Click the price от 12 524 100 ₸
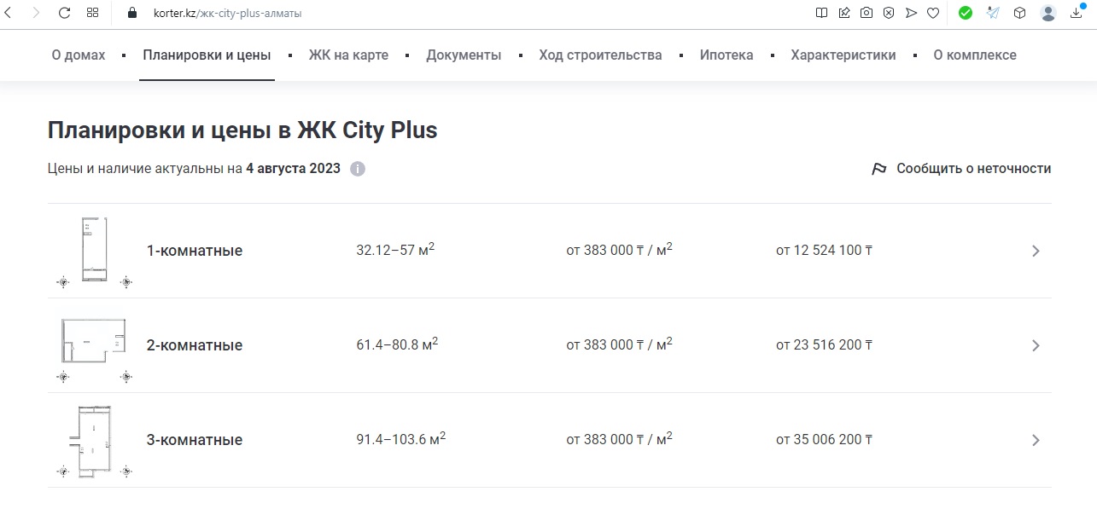This screenshot has height=509, width=1097. point(824,251)
